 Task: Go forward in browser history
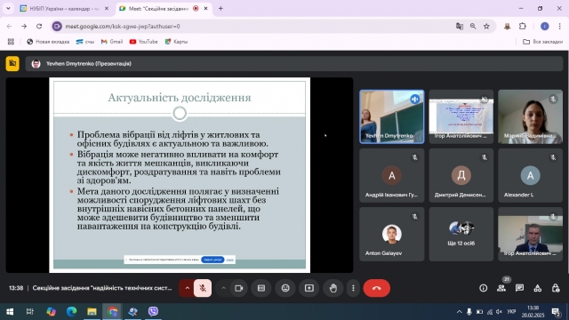[x=24, y=26]
